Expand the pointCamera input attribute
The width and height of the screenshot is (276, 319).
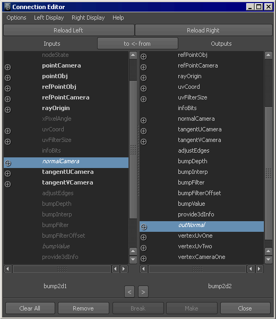pyautogui.click(x=8, y=68)
